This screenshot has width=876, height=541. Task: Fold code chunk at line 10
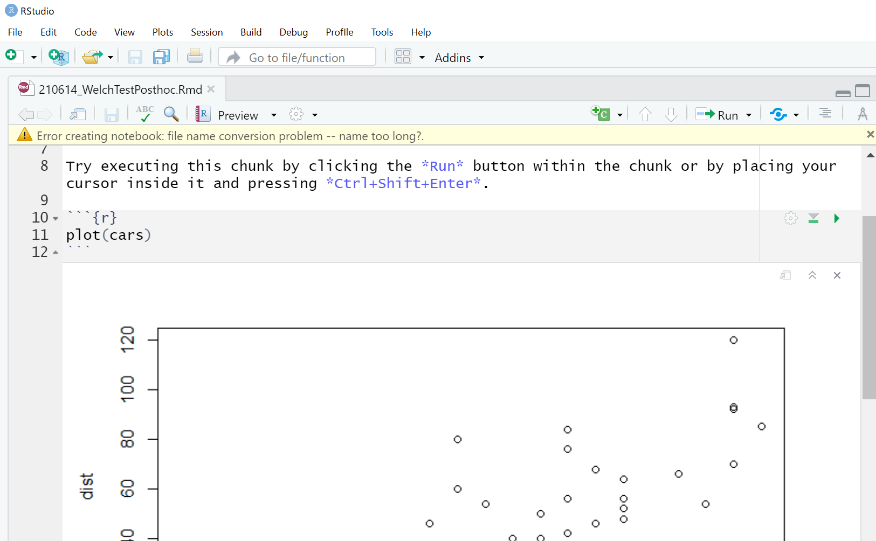click(56, 218)
